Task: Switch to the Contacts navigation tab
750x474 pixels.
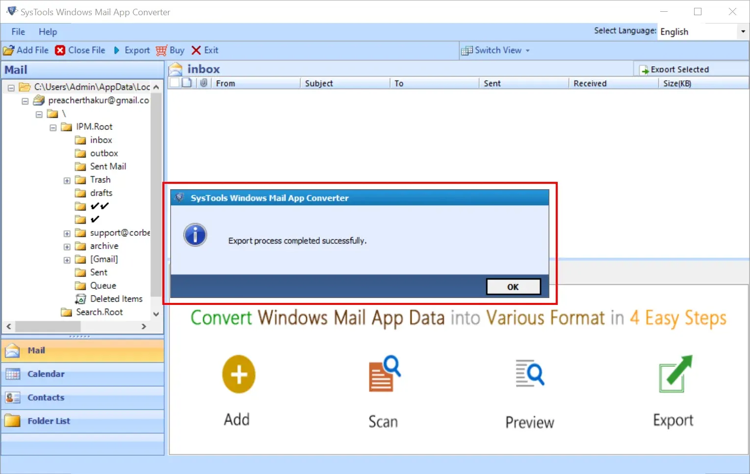Action: click(x=82, y=398)
